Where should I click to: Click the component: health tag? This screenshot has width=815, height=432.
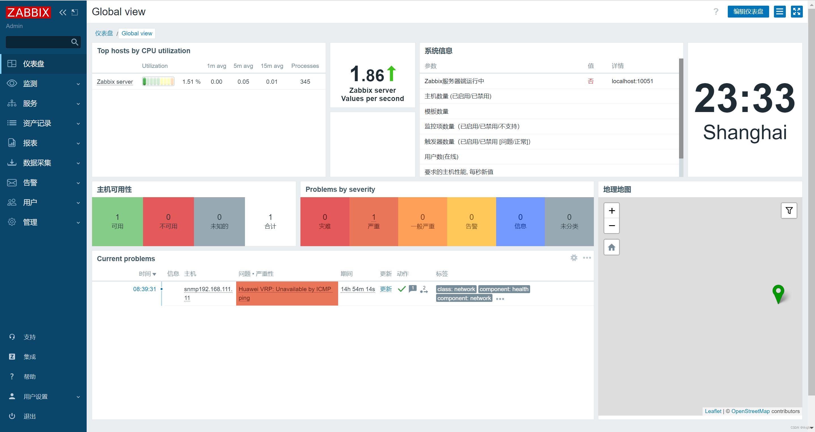pos(504,289)
